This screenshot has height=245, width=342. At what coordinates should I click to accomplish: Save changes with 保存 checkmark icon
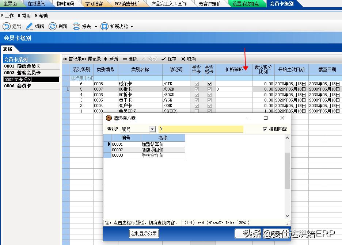pyautogui.click(x=163, y=58)
